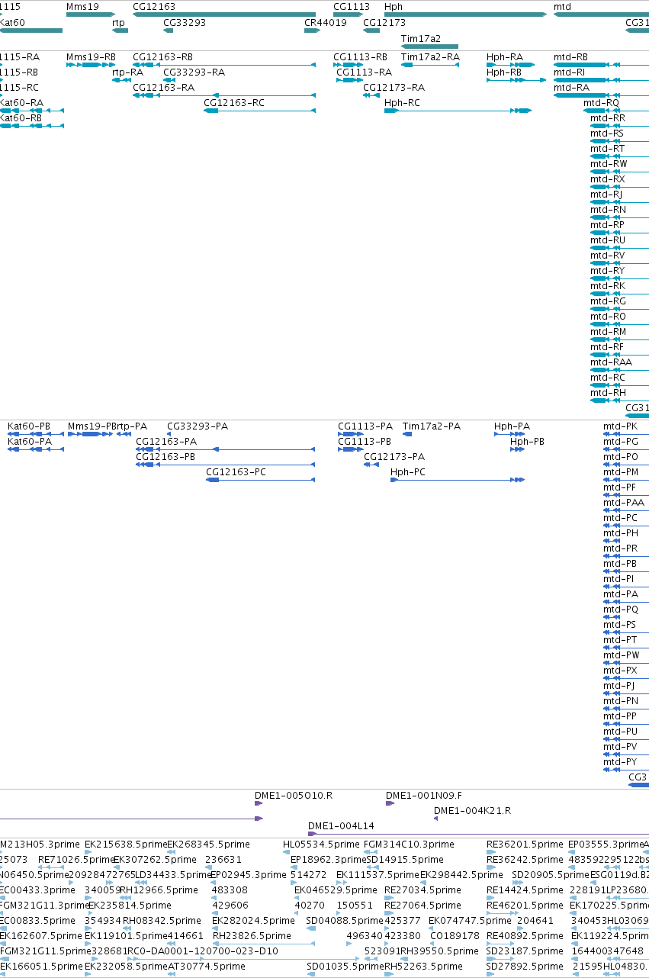Click the teal Mms19 gene bar
The width and height of the screenshot is (649, 978).
pyautogui.click(x=91, y=14)
